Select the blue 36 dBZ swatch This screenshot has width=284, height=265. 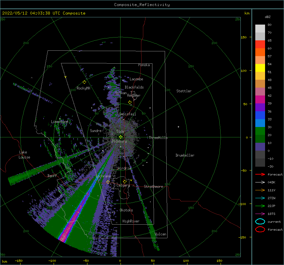(260, 115)
